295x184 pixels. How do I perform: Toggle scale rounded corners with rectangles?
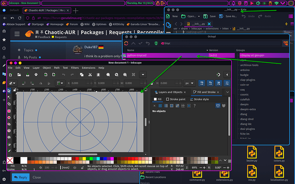(210, 83)
